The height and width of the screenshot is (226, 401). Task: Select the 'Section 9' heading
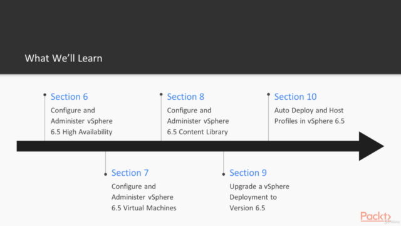click(248, 173)
